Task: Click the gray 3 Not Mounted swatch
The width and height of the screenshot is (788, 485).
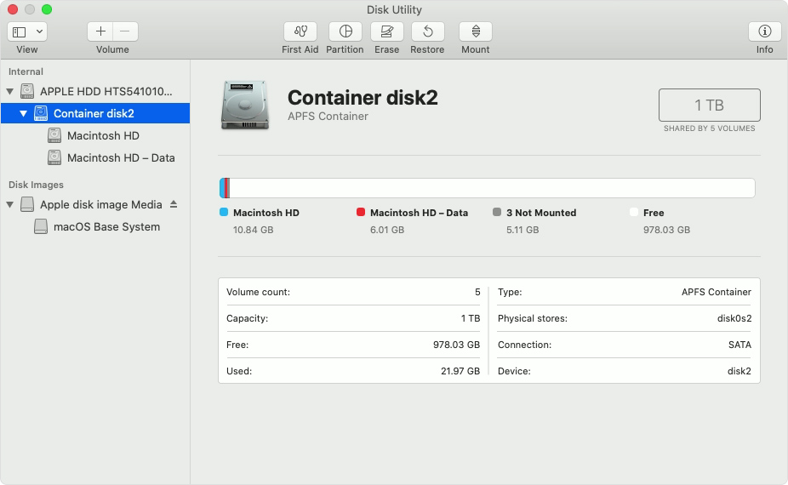Action: click(x=497, y=212)
